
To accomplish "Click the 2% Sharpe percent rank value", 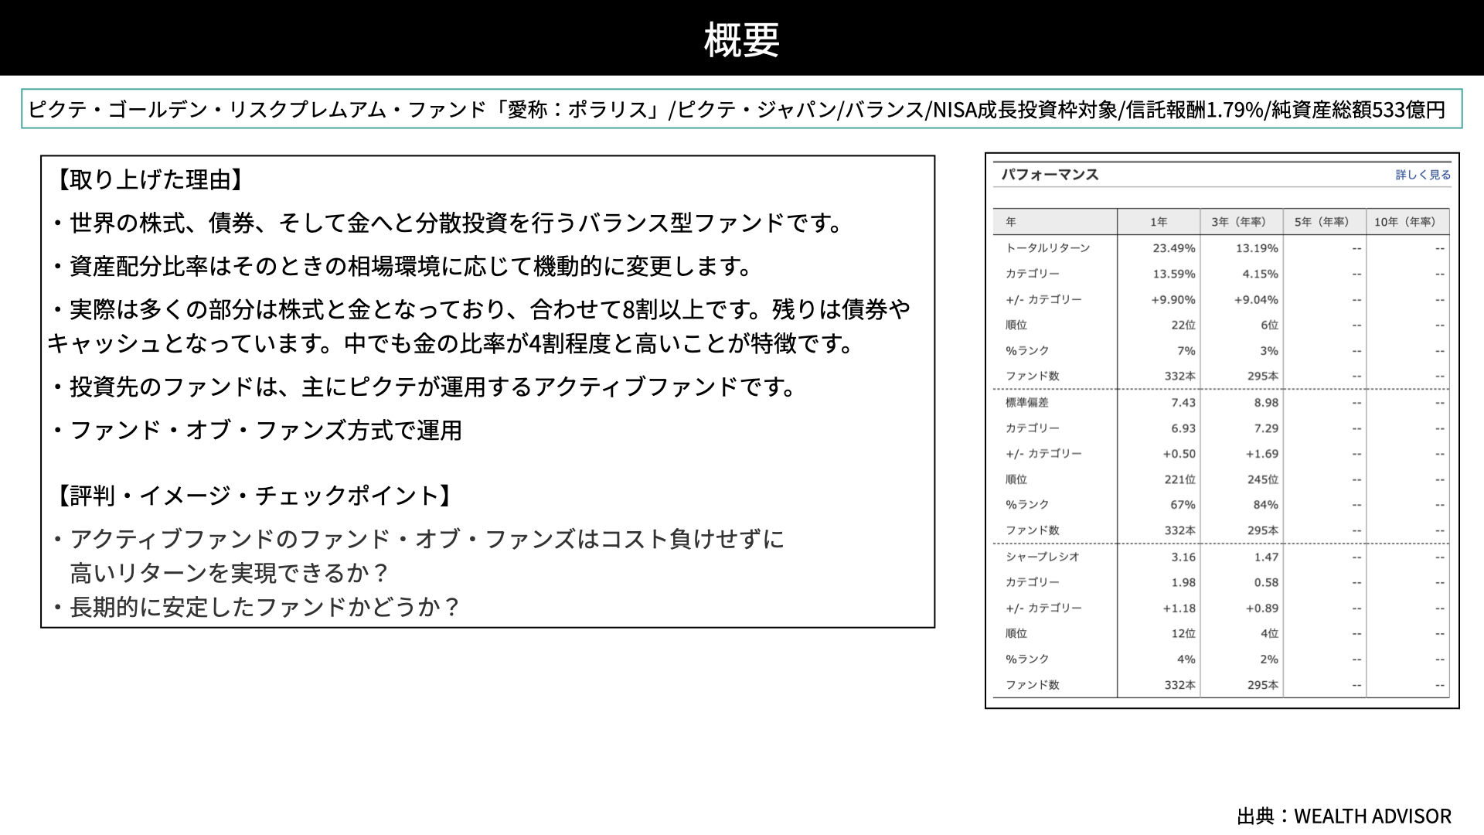I will pos(1269,659).
